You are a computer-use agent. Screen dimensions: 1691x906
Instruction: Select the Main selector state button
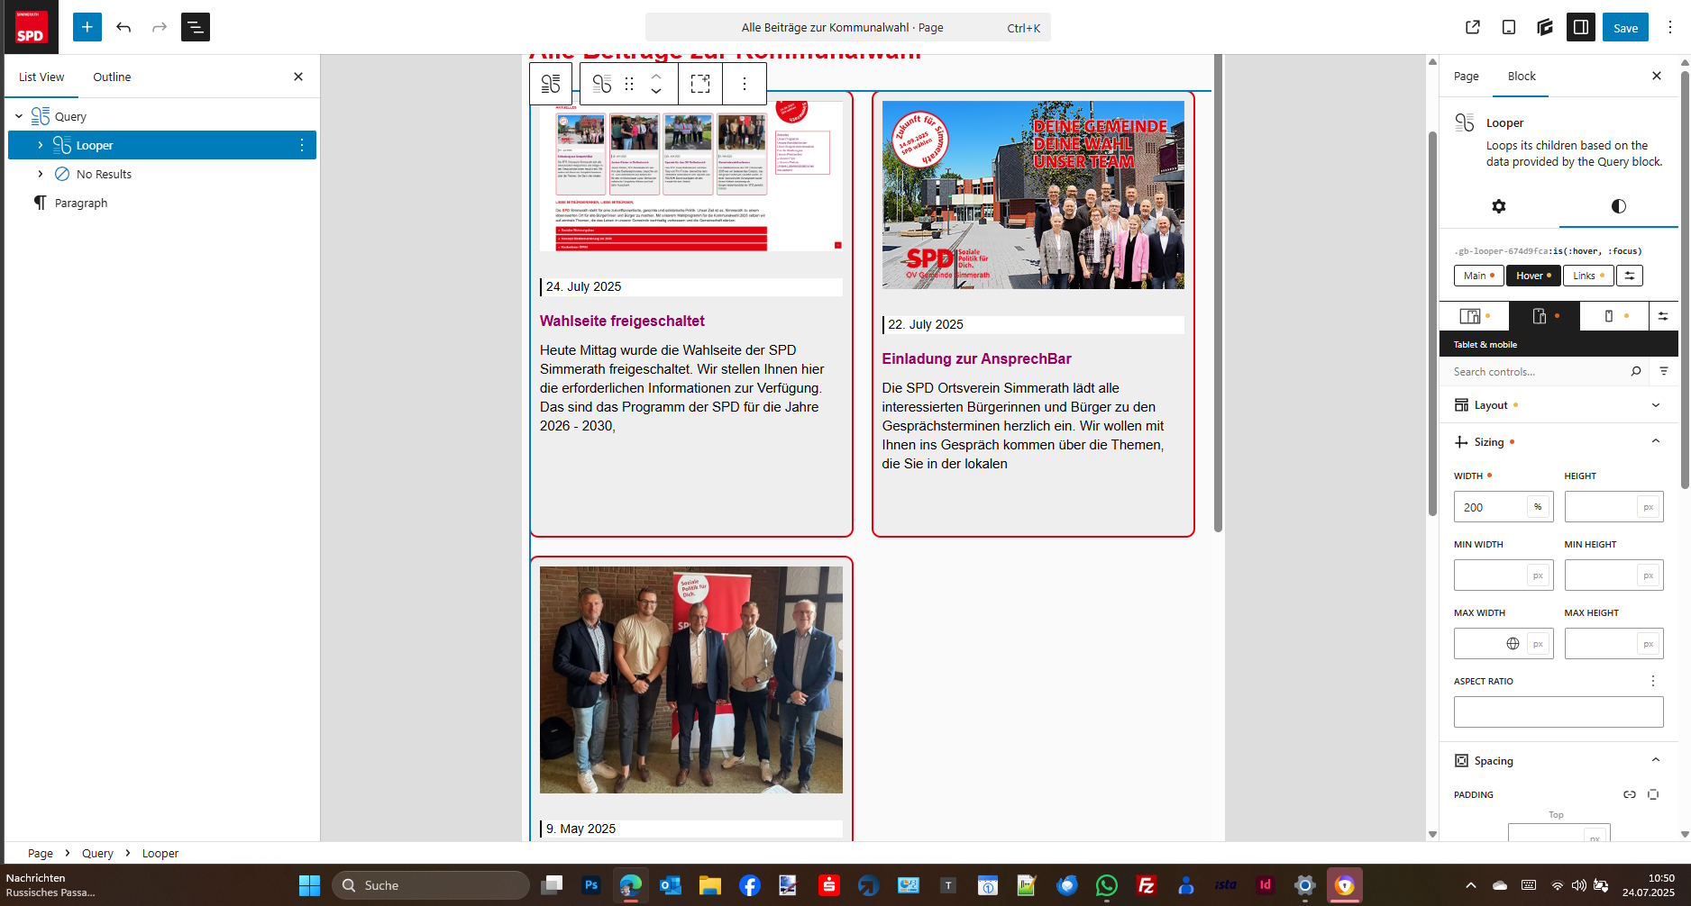coord(1478,276)
